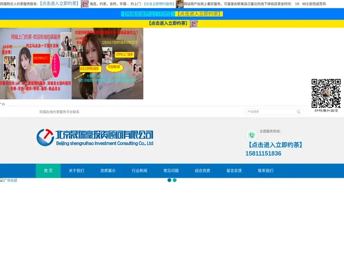The width and height of the screenshot is (344, 258).
Task: Click thumbnail before 网站用户 text
Action: click(180, 4)
